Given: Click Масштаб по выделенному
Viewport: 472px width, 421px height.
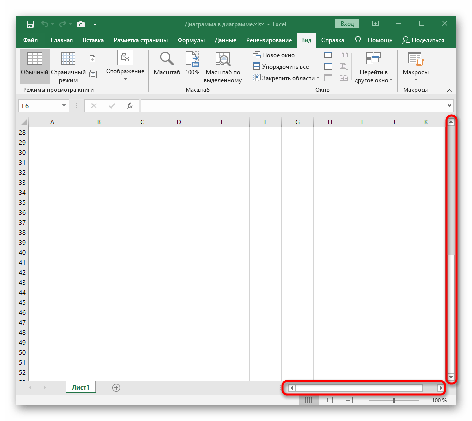Looking at the screenshot, I should 223,68.
